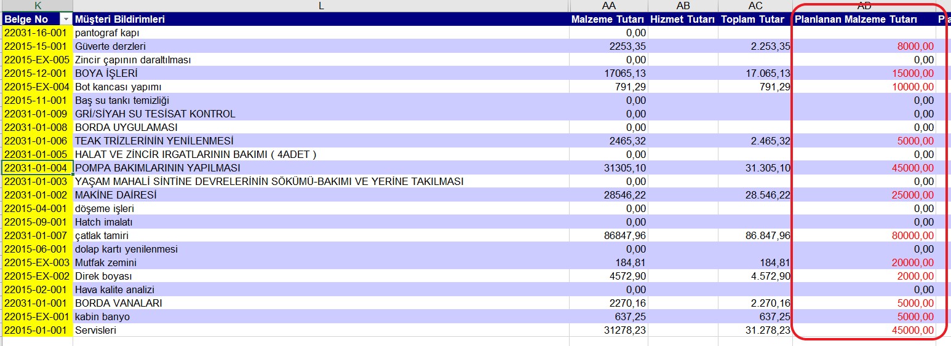The image size is (951, 346).
Task: Click the Hizmet Tutarı header cell
Action: [683, 20]
